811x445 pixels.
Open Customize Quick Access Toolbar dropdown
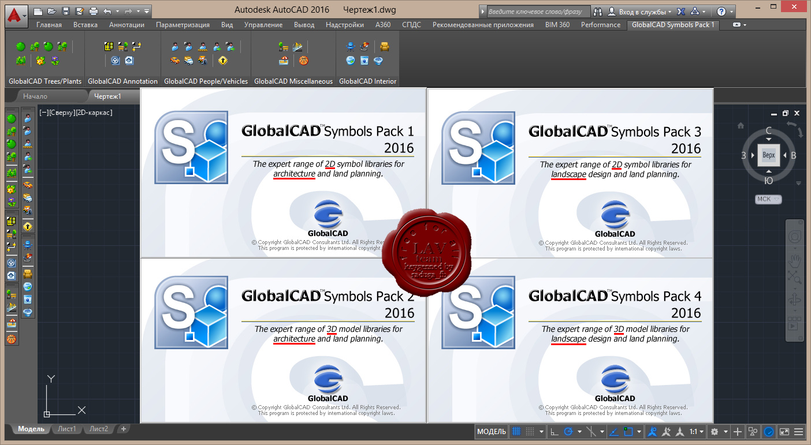click(147, 11)
